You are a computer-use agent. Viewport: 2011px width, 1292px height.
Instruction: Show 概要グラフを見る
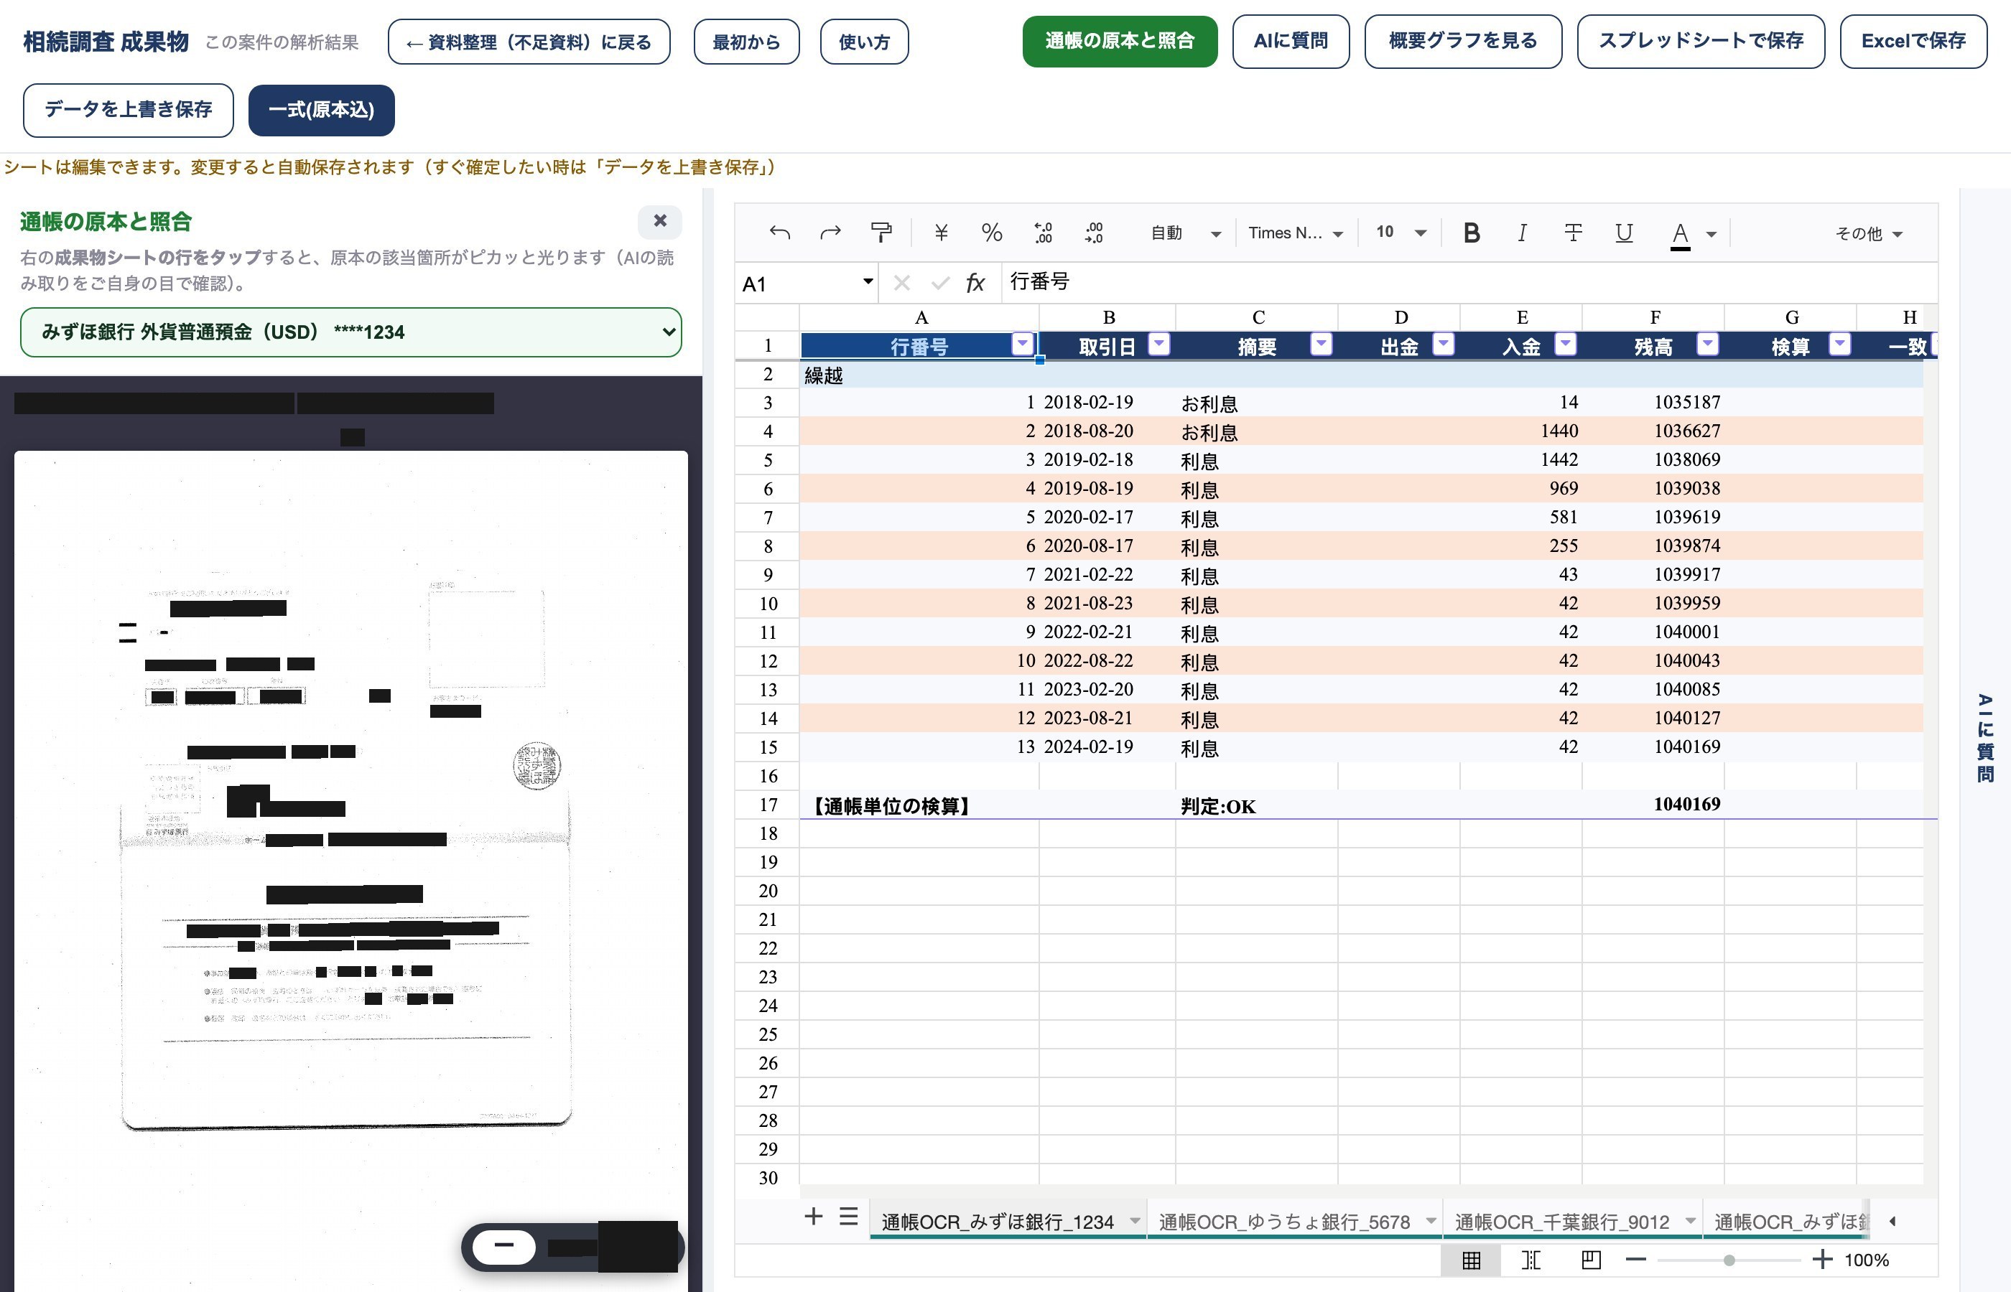(x=1462, y=41)
